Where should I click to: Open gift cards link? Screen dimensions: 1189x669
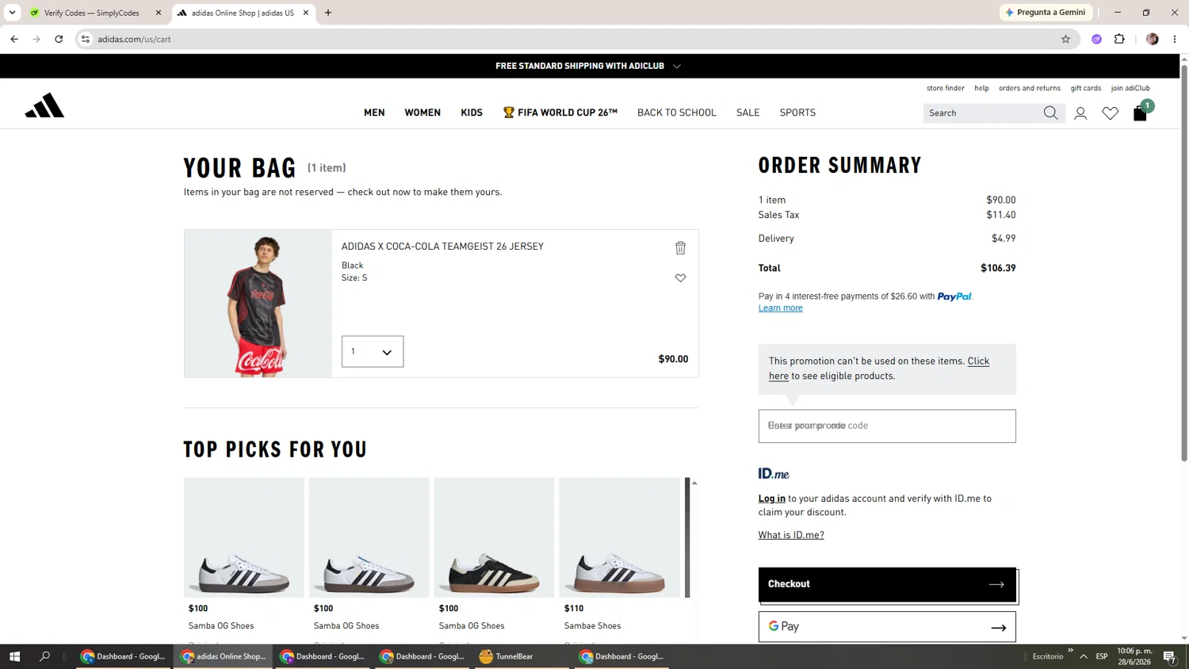(1085, 88)
